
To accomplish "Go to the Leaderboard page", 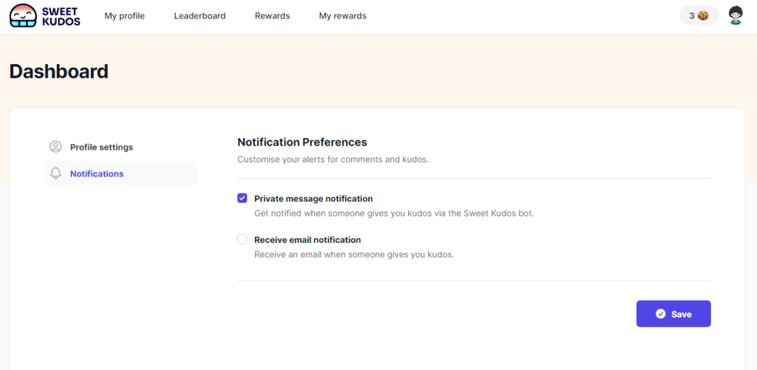I will (200, 16).
